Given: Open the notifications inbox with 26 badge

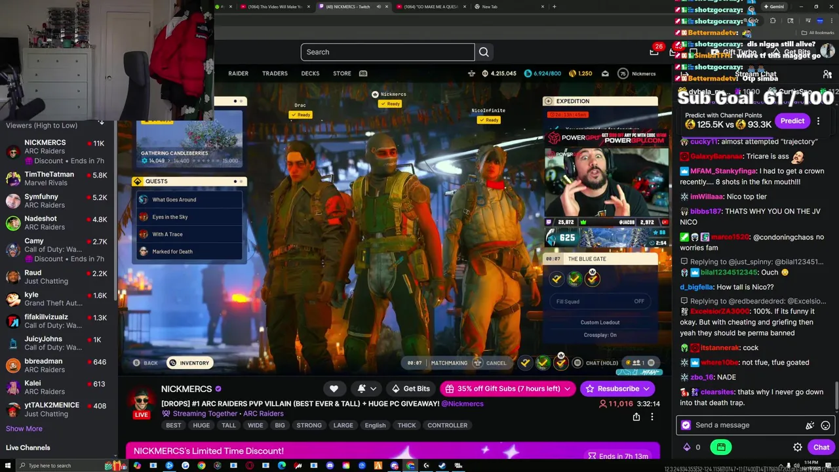Looking at the screenshot, I should point(654,51).
